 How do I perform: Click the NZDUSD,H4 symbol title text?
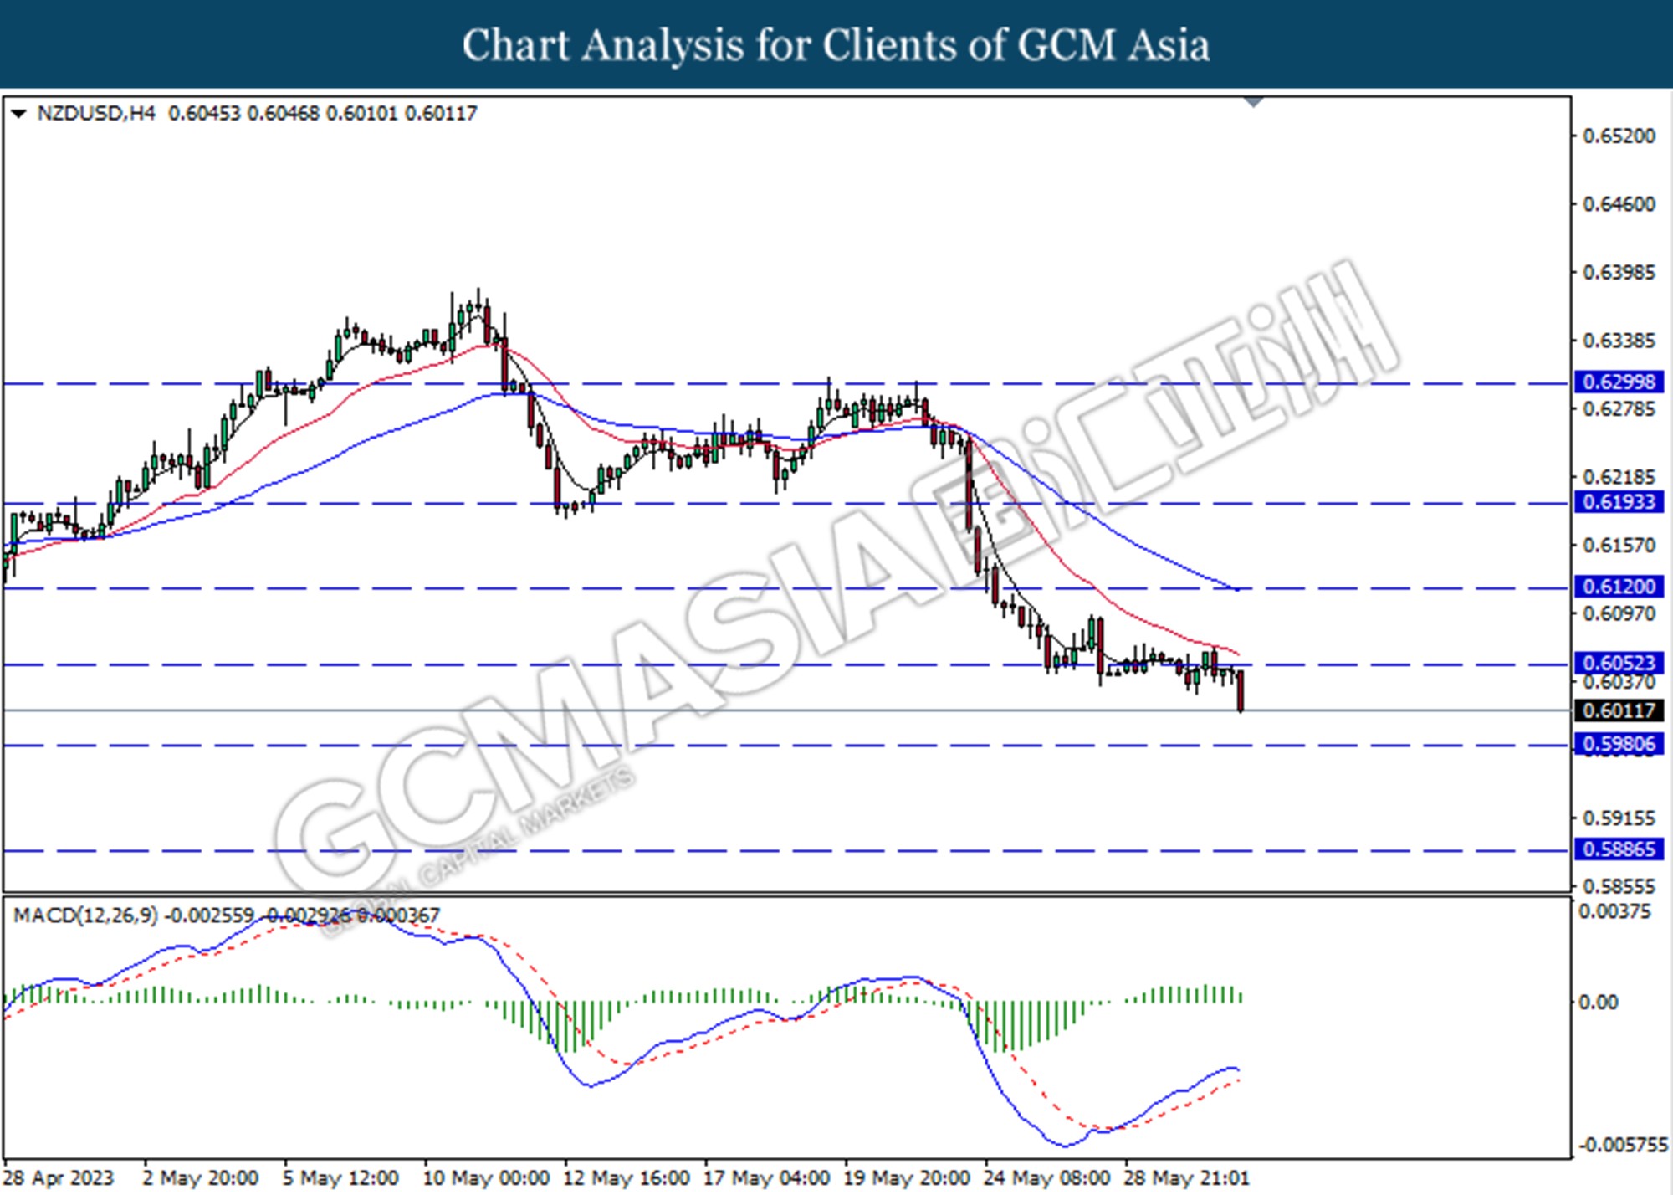96,113
